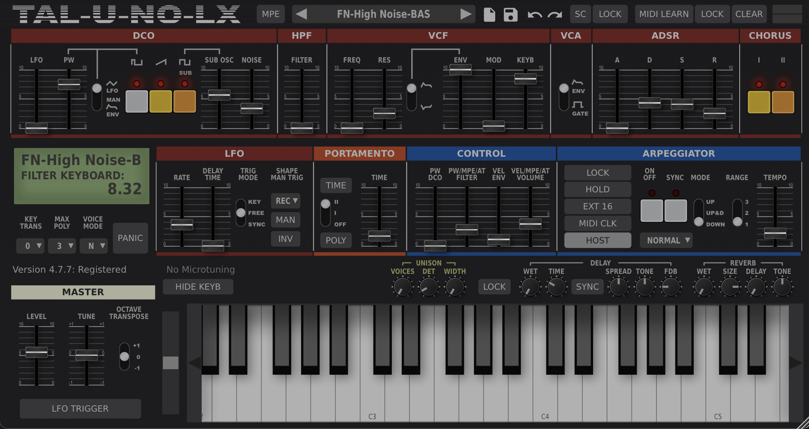
Task: Click the PANIC button
Action: (x=130, y=238)
